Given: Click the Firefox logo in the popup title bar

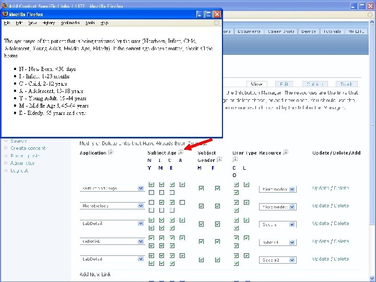Looking at the screenshot, I should pyautogui.click(x=5, y=14).
